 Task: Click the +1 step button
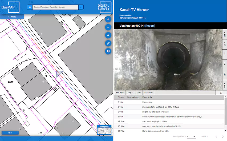pos(225,54)
